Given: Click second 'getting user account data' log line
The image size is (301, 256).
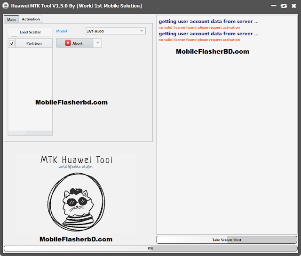Looking at the screenshot, I should (208, 33).
